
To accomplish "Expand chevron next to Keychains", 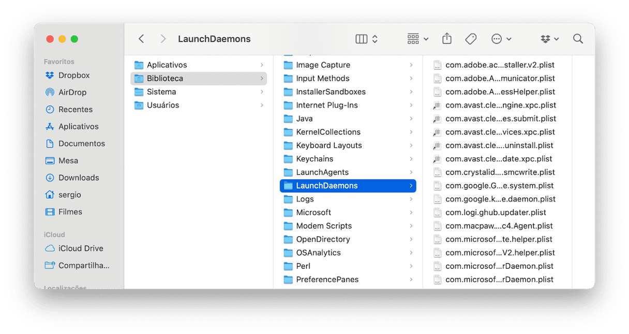I will 411,159.
